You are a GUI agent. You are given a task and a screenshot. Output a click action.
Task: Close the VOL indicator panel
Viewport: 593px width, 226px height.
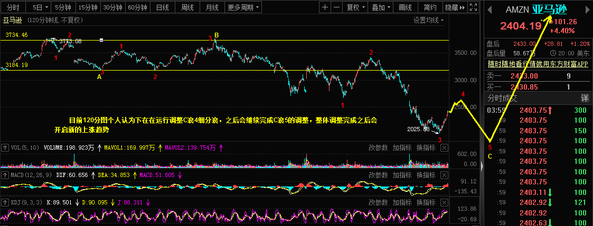(445, 148)
